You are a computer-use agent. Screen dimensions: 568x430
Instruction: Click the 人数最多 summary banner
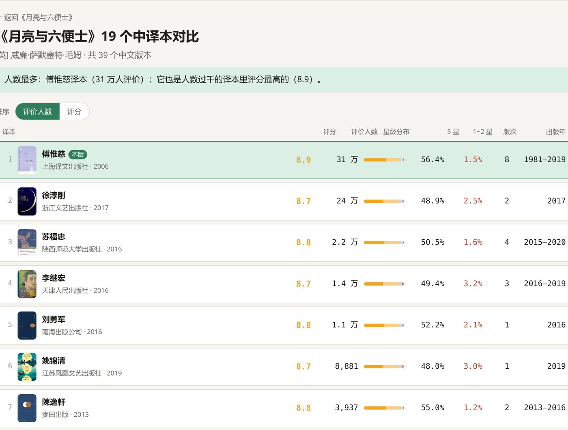(x=284, y=80)
